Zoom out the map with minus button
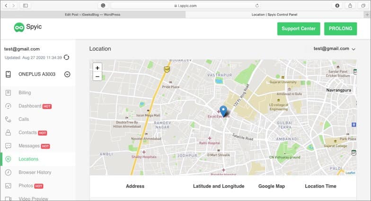The width and height of the screenshot is (371, 201). click(97, 76)
